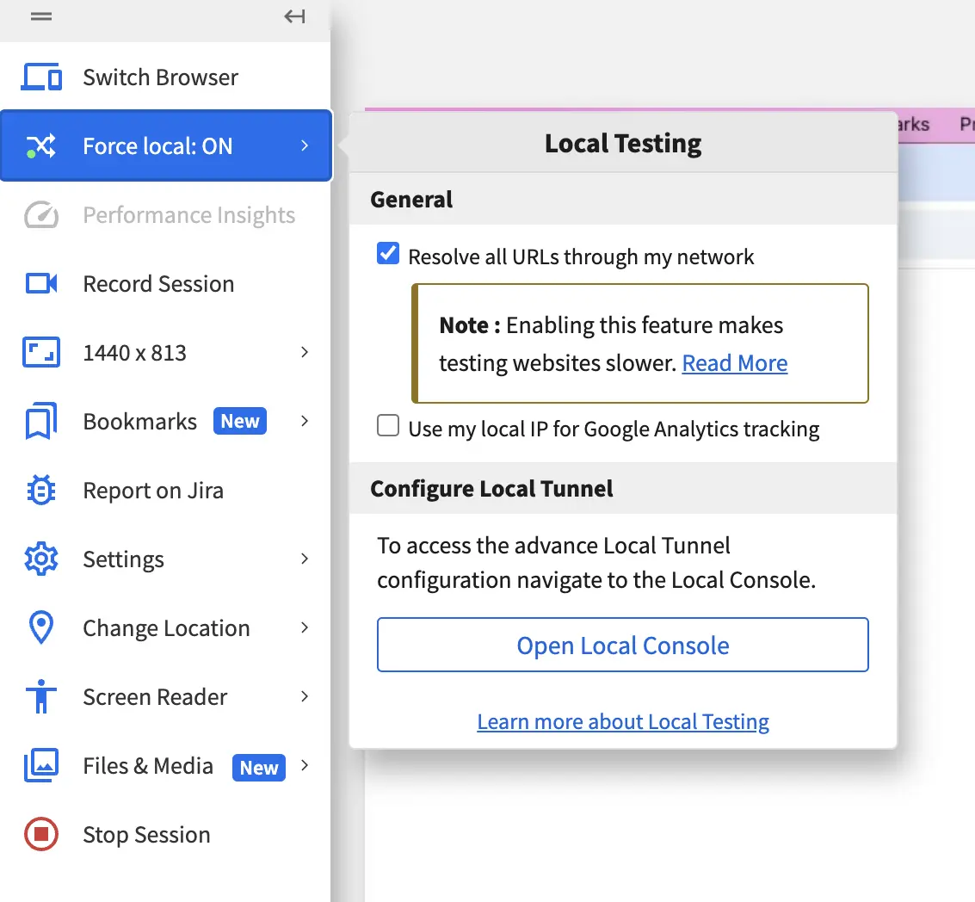Select the 1440 x 813 resolution label
The width and height of the screenshot is (975, 902).
click(x=135, y=353)
